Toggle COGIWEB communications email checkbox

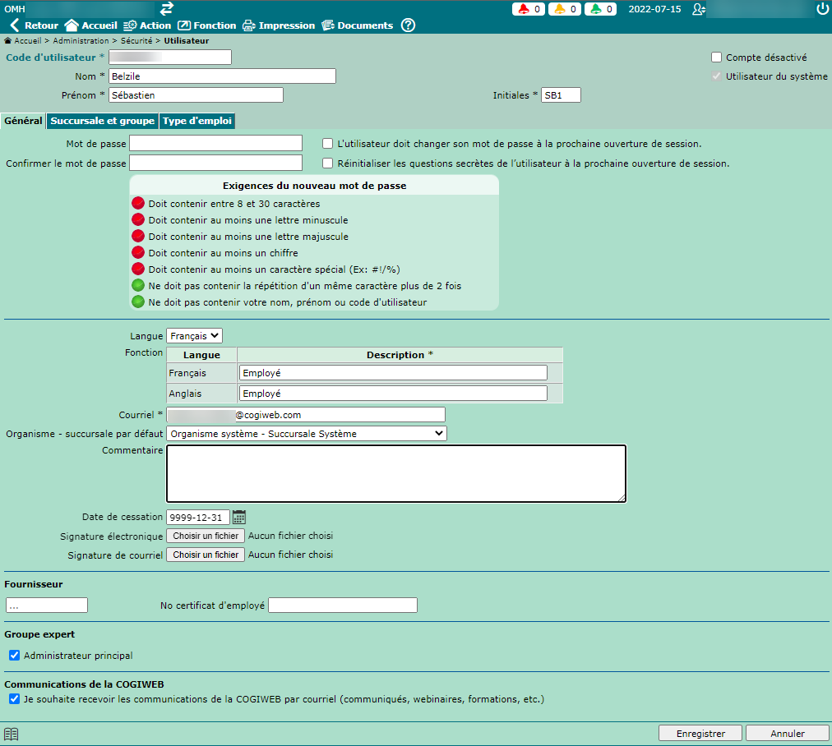coord(14,699)
